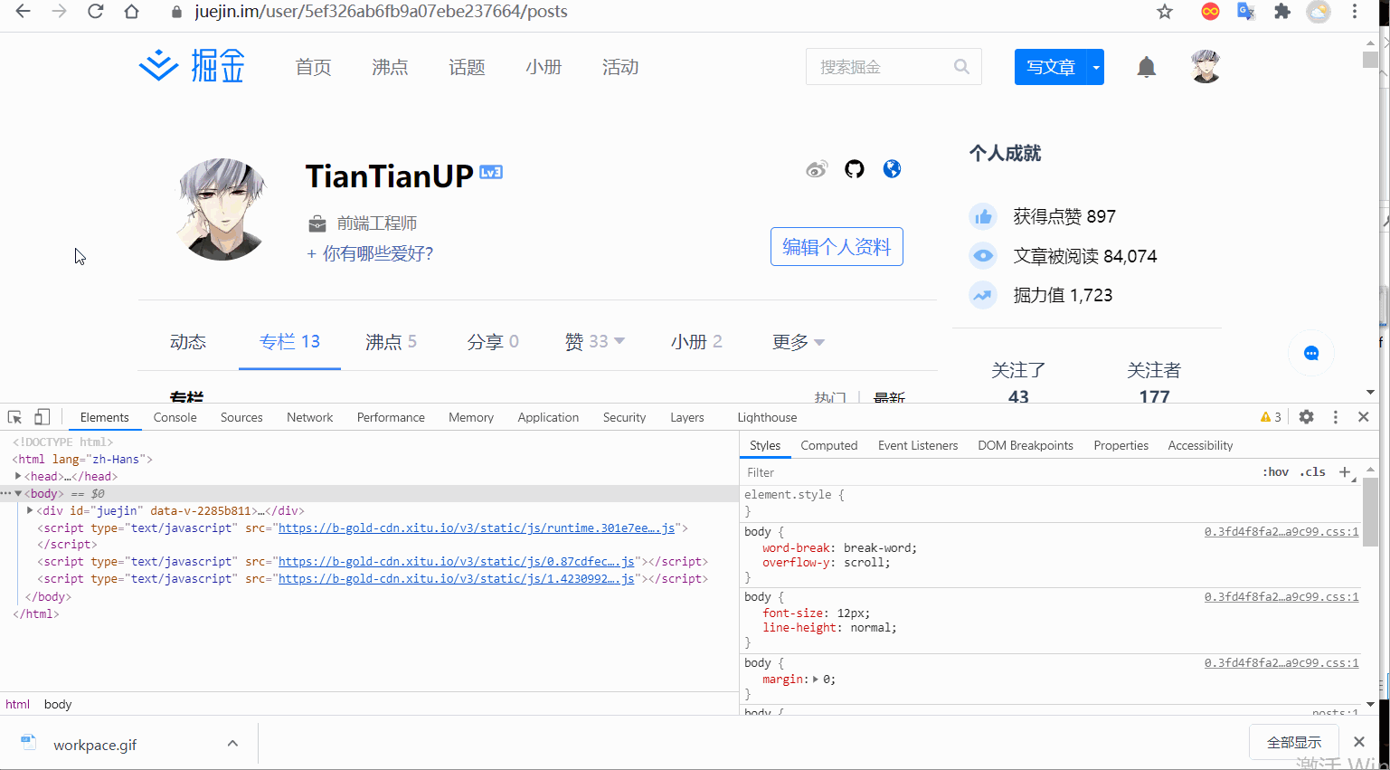Click 全部显示 show all downloads
Viewport: 1390px width, 770px height.
(1294, 742)
